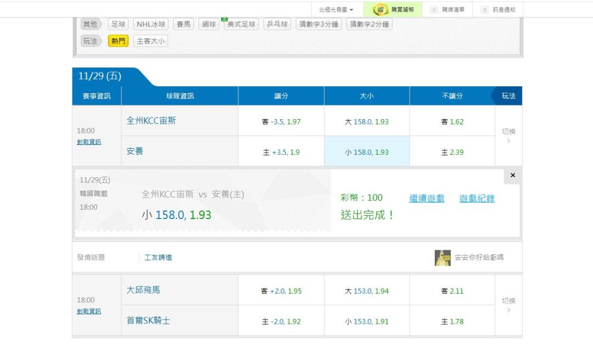The height and width of the screenshot is (348, 593).
Task: Click the 繼續遊戲 link
Action: click(427, 198)
